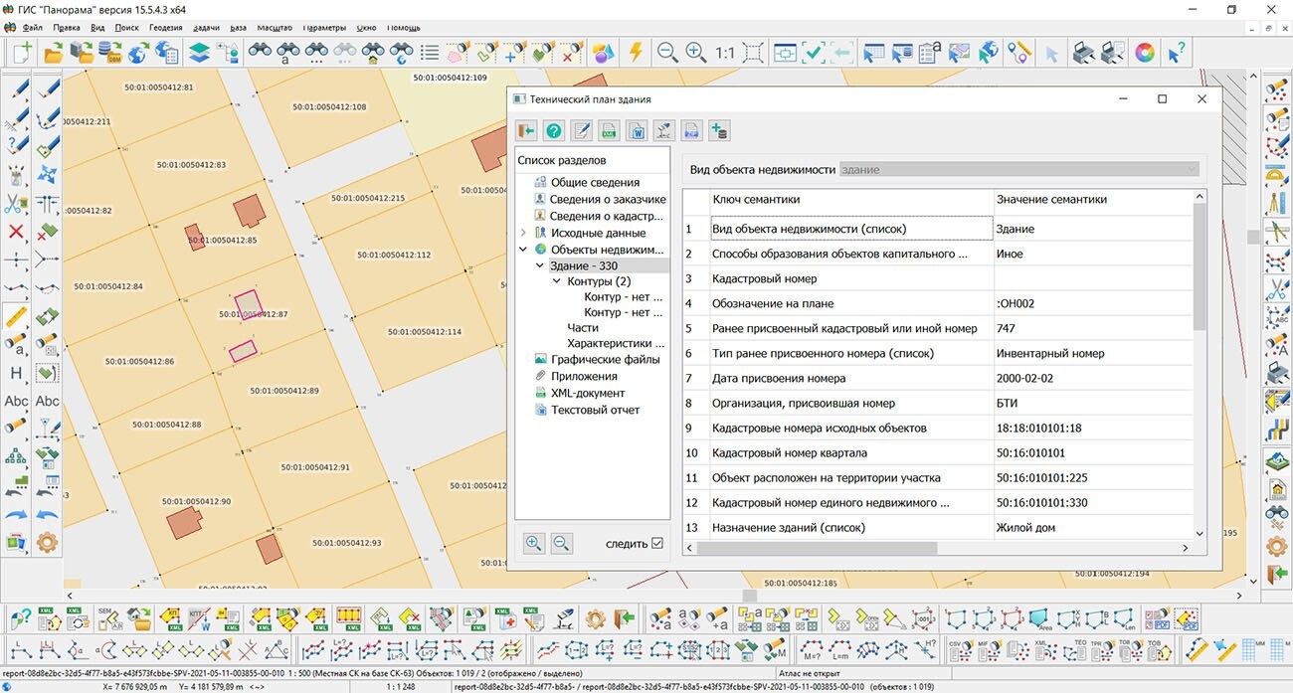Image resolution: width=1293 pixels, height=693 pixels.
Task: Open the 'Масштаб' menu
Action: 274,28
